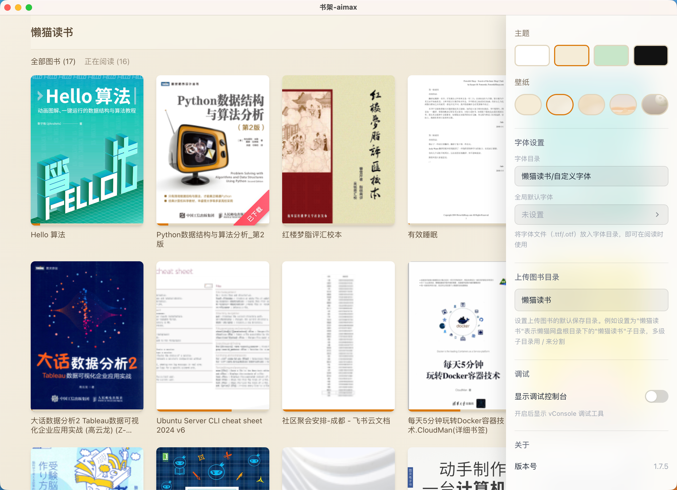This screenshot has height=490, width=677.
Task: Pick the beige theme swatch
Action: coord(571,56)
